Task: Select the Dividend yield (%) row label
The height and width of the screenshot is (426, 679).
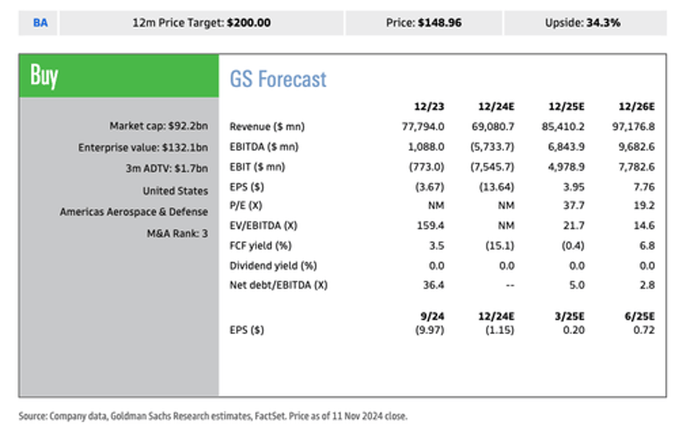Action: coord(273,265)
